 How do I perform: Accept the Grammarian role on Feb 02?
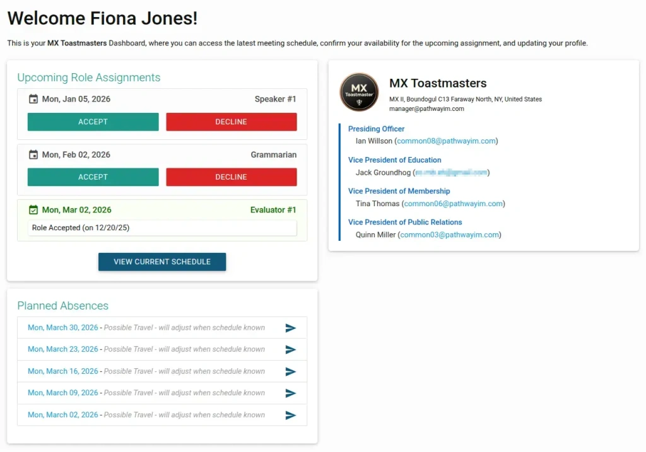[x=93, y=177]
